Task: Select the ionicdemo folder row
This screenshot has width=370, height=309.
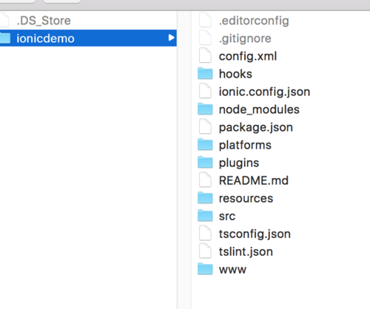Action: 88,38
